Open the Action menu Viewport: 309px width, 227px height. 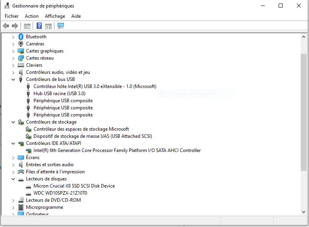pos(32,16)
